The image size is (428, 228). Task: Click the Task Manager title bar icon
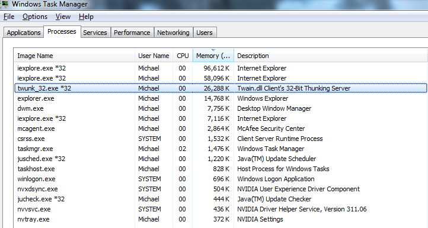coord(5,4)
